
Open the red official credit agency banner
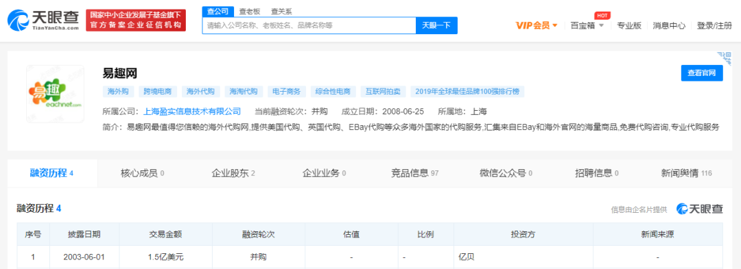(x=136, y=21)
